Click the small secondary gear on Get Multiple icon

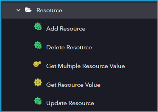(40, 63)
